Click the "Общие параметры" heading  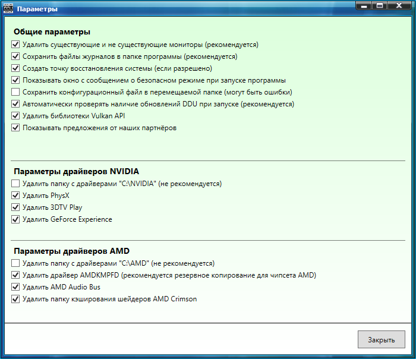[52, 32]
